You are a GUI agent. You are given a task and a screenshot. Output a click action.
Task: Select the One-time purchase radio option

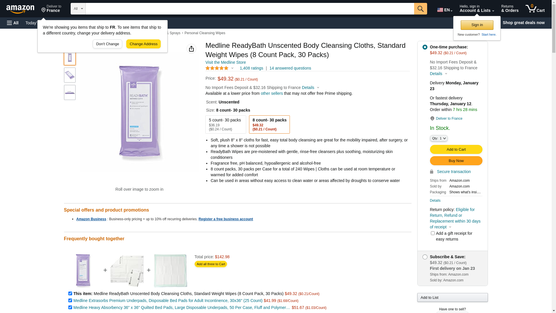(x=425, y=47)
